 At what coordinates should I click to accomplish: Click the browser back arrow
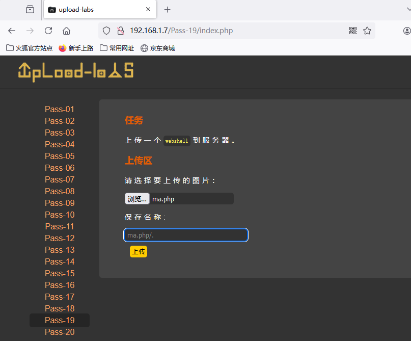(x=12, y=31)
